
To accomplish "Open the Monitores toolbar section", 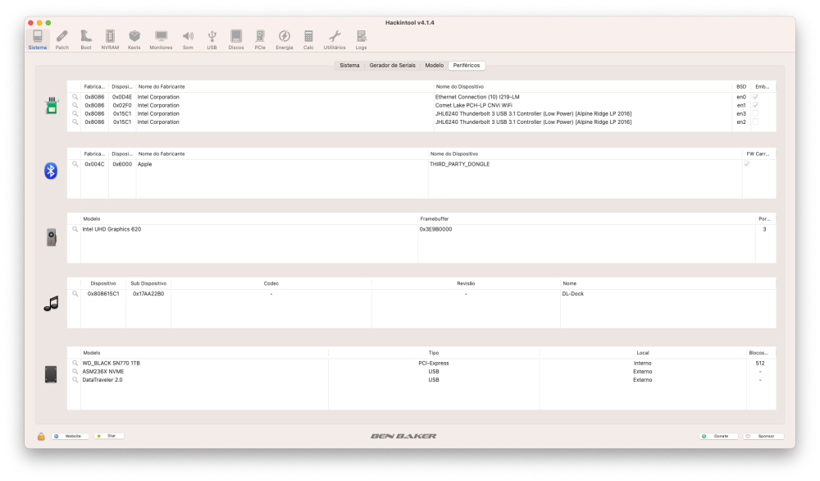I will point(161,39).
